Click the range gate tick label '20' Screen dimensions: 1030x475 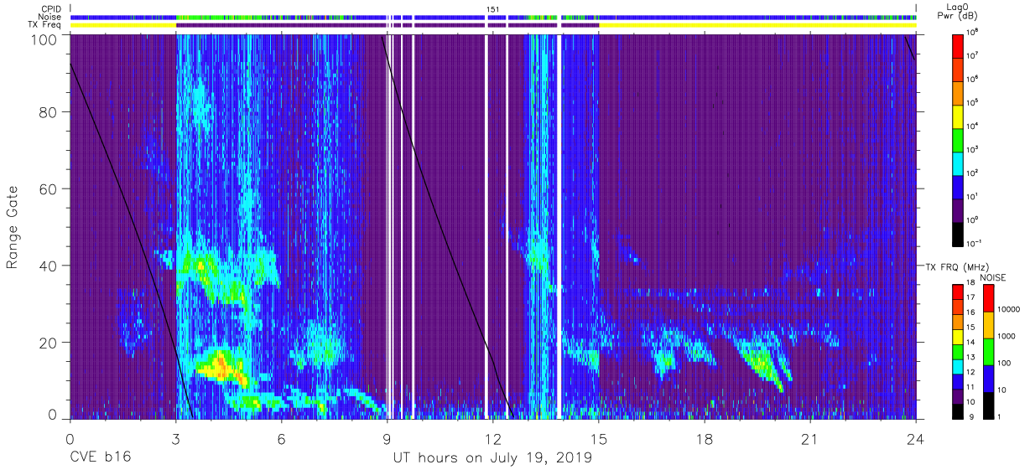pos(49,343)
